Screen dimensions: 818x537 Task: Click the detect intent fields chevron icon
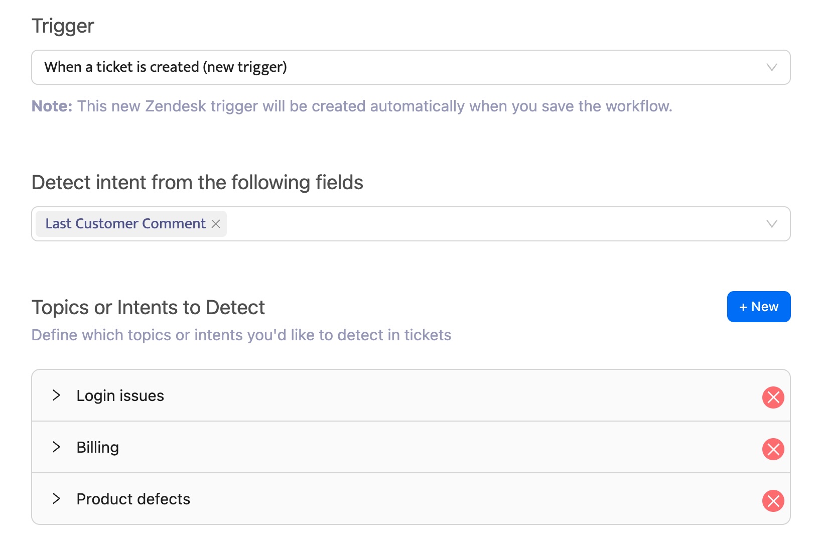coord(771,224)
